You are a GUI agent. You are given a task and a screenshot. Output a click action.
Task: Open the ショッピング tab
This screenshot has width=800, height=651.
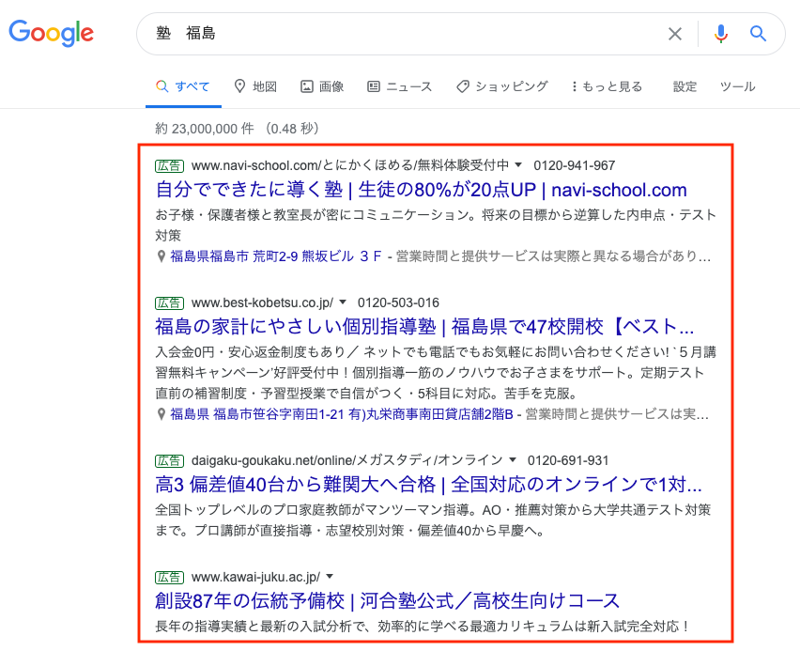(502, 86)
